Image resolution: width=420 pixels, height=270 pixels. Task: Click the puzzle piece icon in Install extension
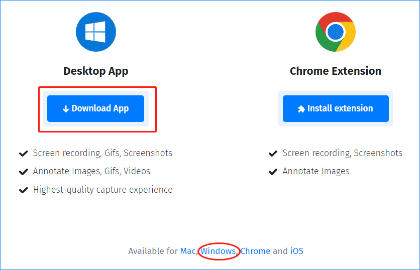301,109
